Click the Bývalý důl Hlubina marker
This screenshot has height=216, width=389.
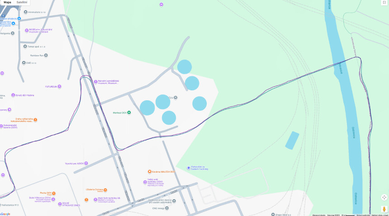pos(13,95)
